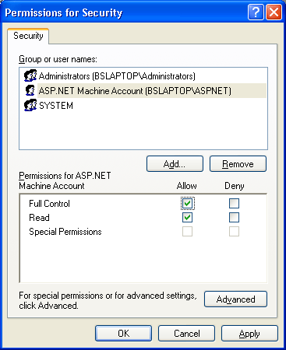
Task: Click Deny checkbox for Special Permissions
Action: [234, 232]
